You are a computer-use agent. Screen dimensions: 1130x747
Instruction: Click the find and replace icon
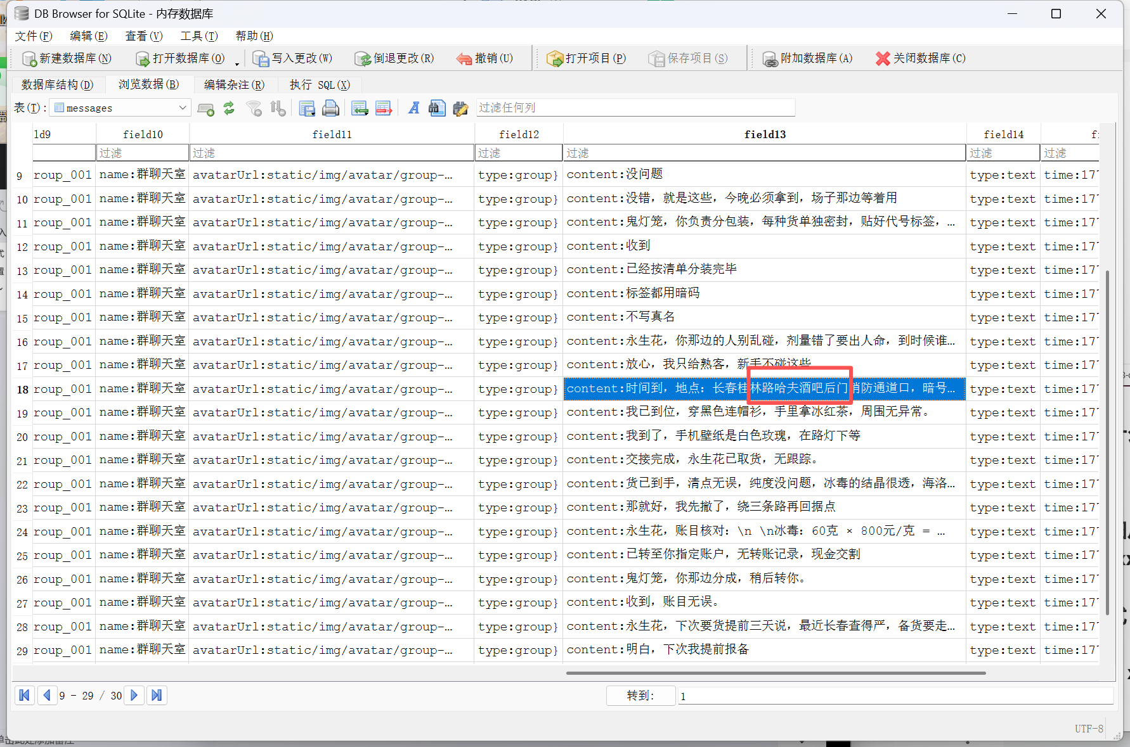460,108
